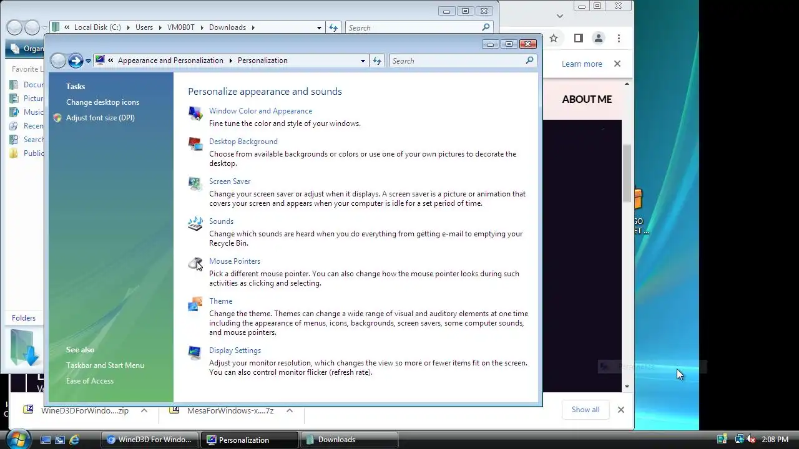Open Theme link
799x449 pixels.
(x=221, y=301)
